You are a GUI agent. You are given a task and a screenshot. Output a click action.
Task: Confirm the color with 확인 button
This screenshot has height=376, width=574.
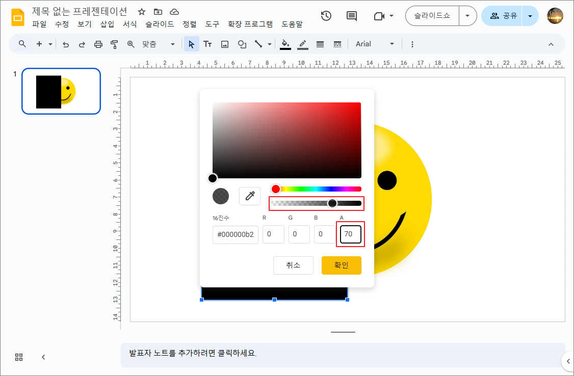[341, 265]
